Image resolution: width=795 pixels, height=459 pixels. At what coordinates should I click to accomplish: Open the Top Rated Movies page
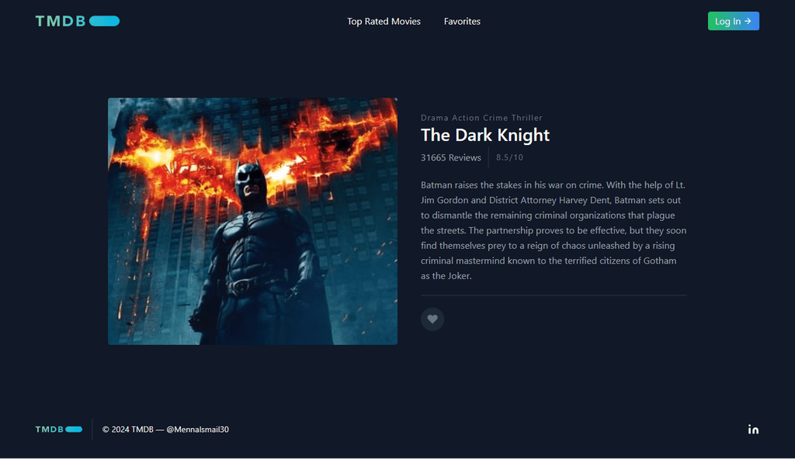384,21
